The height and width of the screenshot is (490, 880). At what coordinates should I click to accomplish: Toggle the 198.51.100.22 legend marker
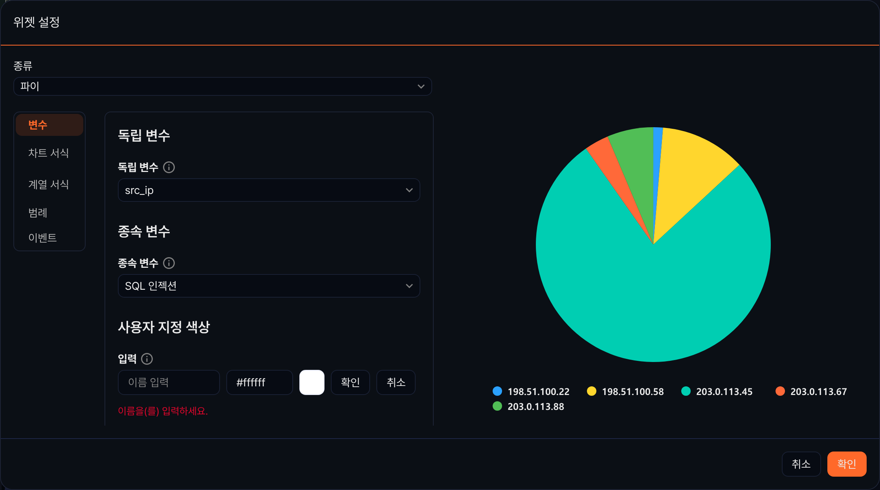497,391
